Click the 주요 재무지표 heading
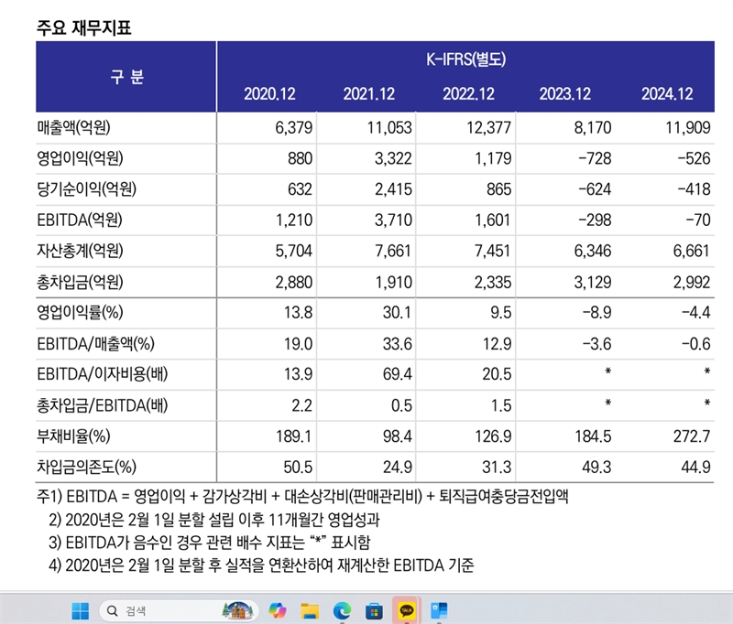 tap(84, 27)
